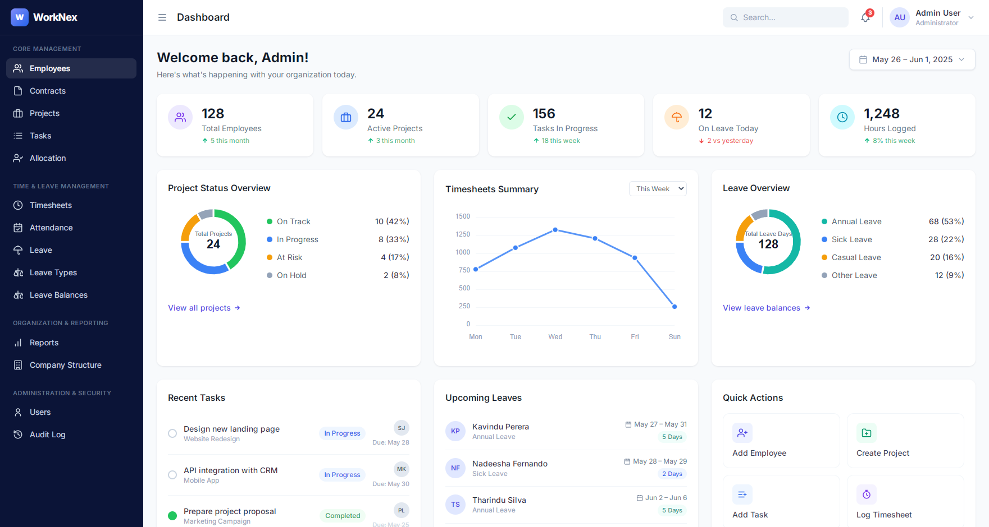Viewport: 989px width, 527px height.
Task: Follow the View all projects link
Action: pos(204,308)
